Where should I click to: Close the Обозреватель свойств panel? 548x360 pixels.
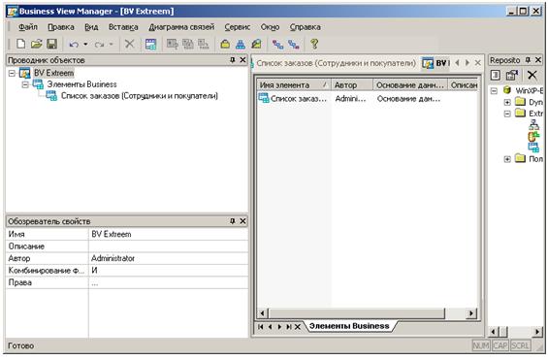[242, 221]
